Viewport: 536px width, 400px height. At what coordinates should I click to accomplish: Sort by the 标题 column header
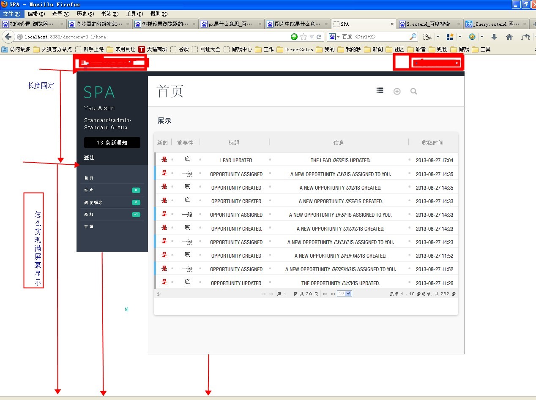pos(234,143)
